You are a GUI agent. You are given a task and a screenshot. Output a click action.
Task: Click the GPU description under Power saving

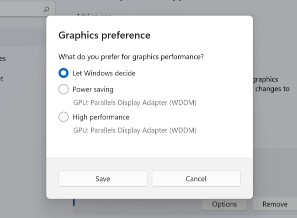tap(135, 102)
